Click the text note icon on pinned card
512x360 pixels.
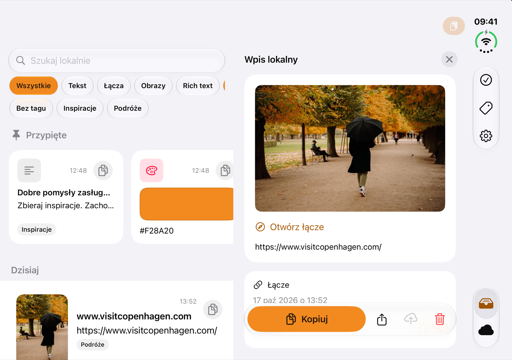[29, 170]
